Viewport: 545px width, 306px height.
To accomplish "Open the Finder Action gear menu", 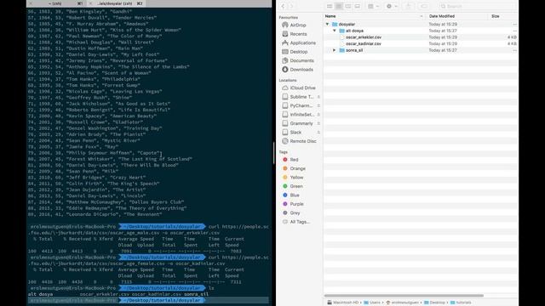I will pyautogui.click(x=392, y=6).
